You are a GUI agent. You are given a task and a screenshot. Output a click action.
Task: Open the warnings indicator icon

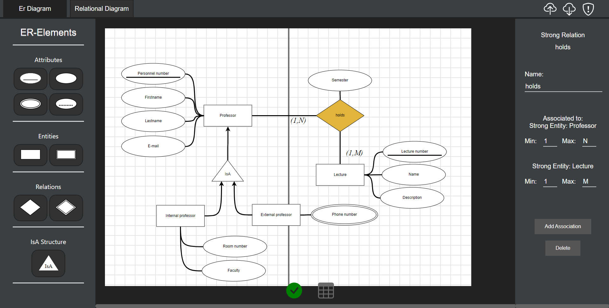click(588, 9)
